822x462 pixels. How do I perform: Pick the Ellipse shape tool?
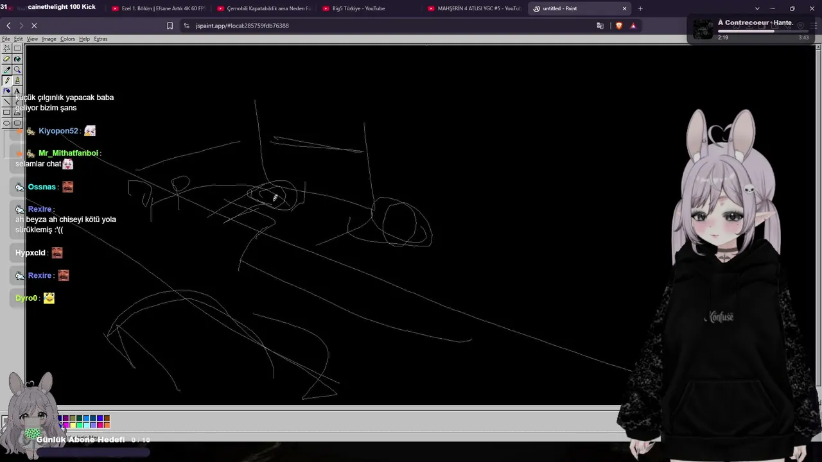[x=7, y=123]
